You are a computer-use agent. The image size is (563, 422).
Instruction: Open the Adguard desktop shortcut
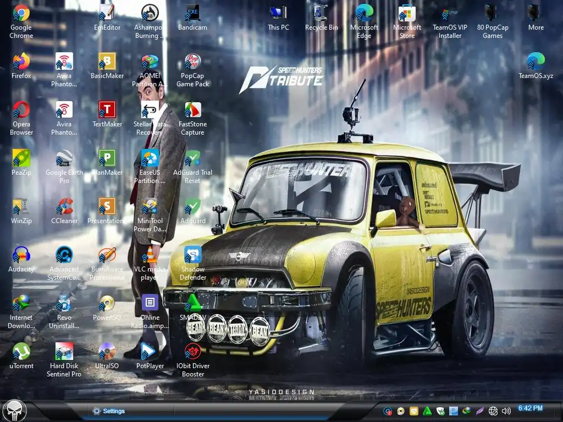[192, 210]
